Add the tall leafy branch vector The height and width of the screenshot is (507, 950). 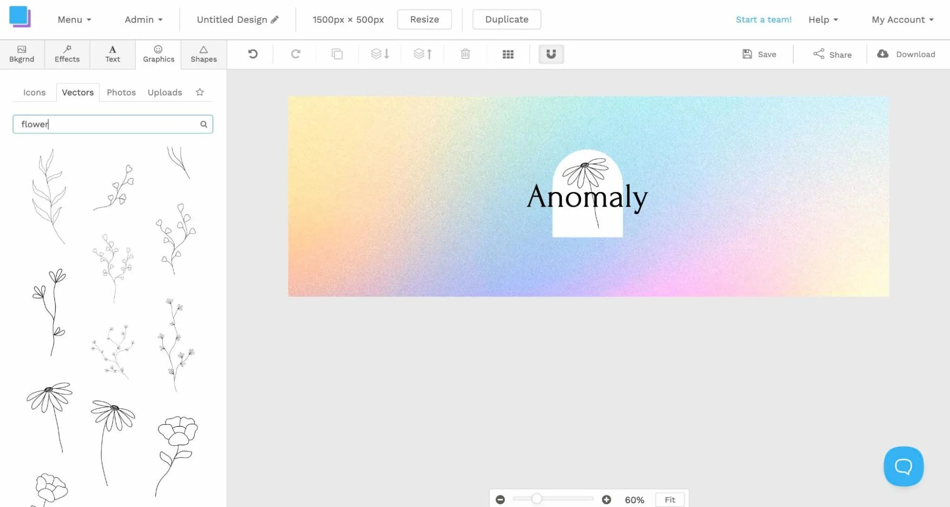click(49, 197)
